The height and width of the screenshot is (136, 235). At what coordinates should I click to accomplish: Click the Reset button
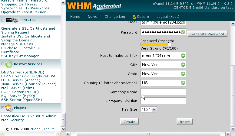[x=185, y=121]
